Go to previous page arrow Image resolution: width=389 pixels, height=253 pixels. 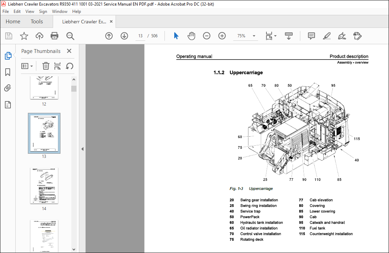[109, 36]
